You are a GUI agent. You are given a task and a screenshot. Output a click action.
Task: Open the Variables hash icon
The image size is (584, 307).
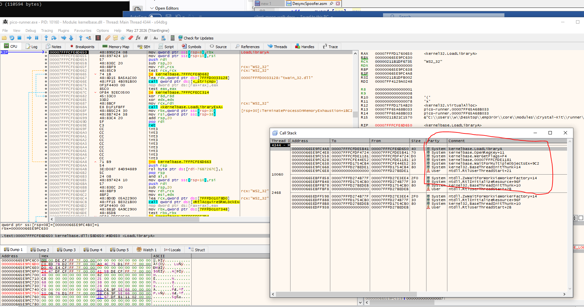click(146, 38)
